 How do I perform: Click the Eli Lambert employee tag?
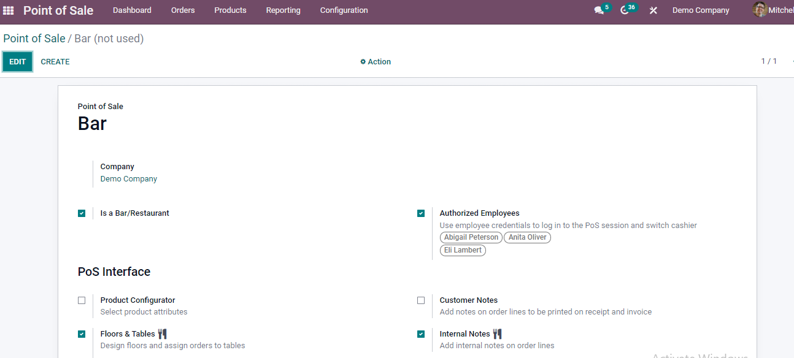coord(463,250)
